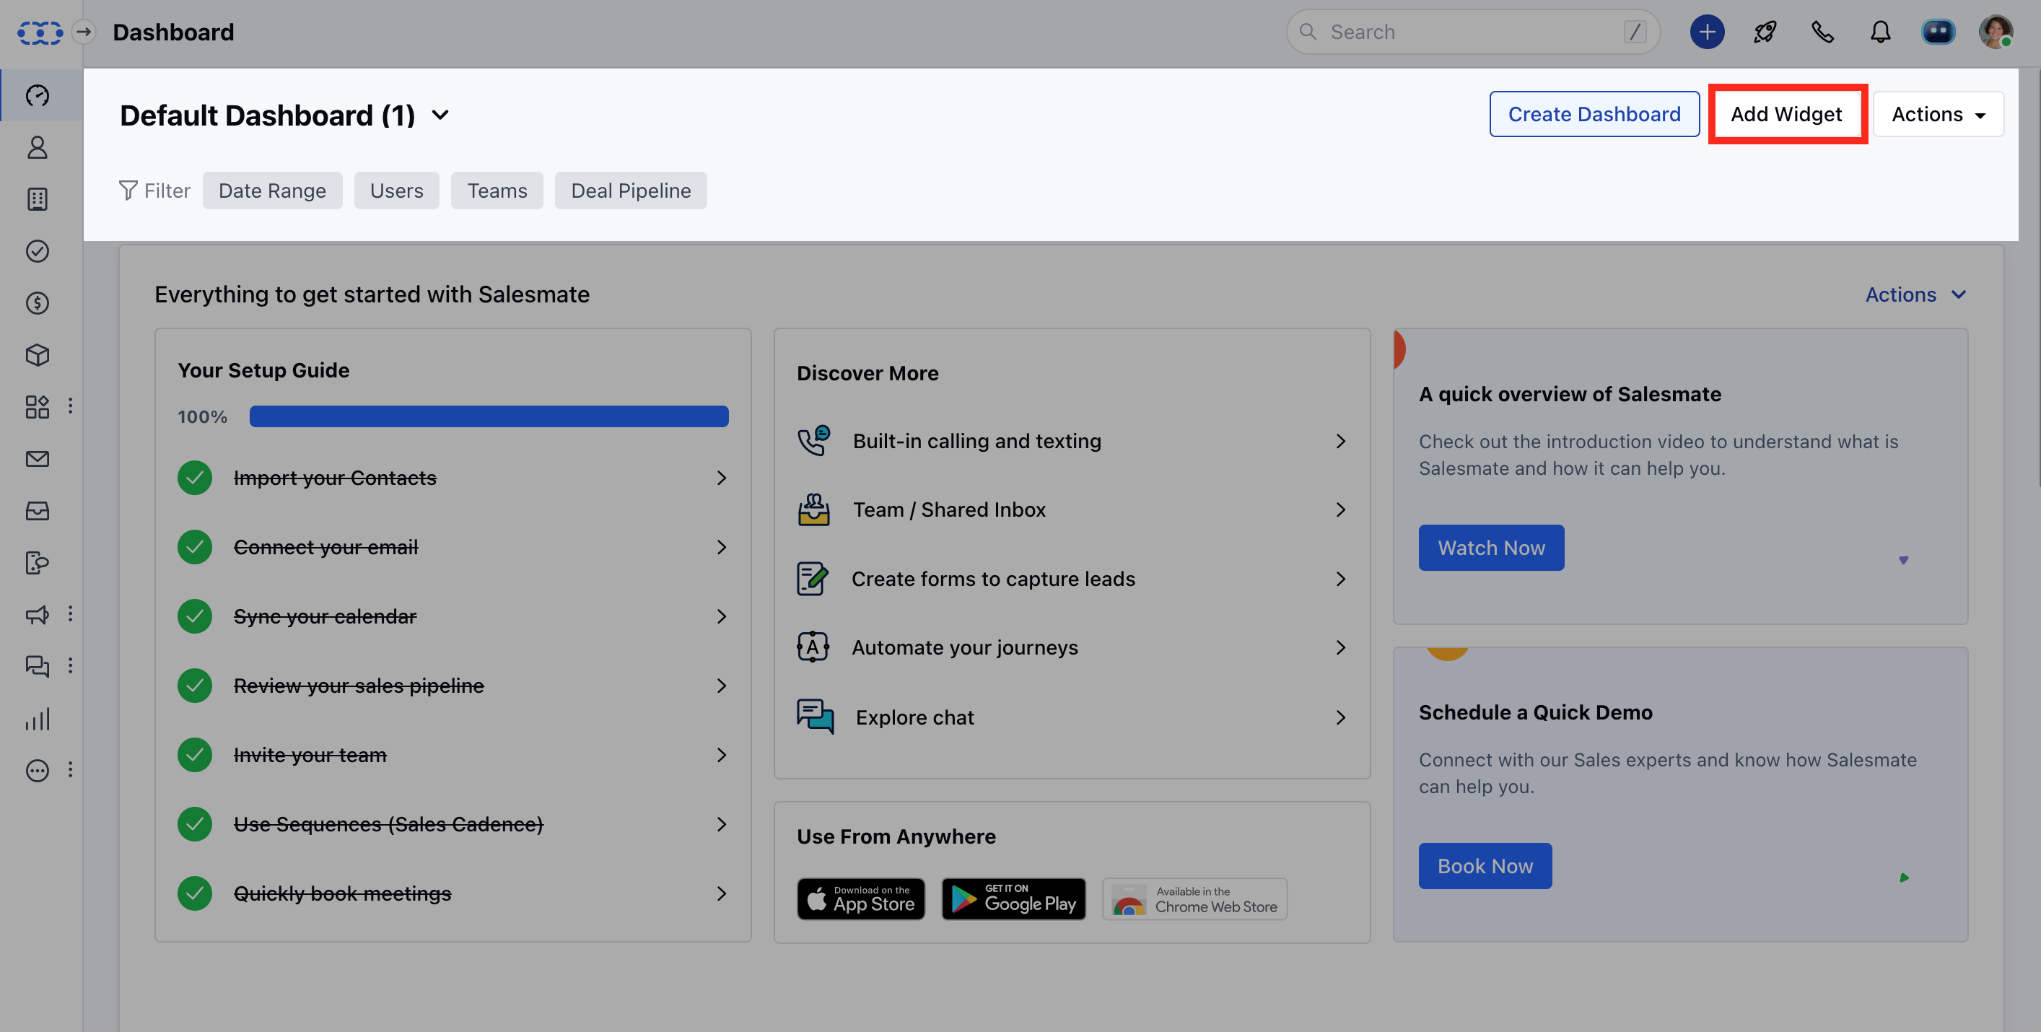This screenshot has width=2041, height=1032.
Task: Open the Deal Pipeline filter
Action: coord(631,191)
